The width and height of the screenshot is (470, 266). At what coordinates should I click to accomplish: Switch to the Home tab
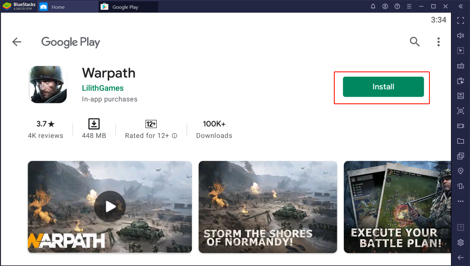coord(68,7)
